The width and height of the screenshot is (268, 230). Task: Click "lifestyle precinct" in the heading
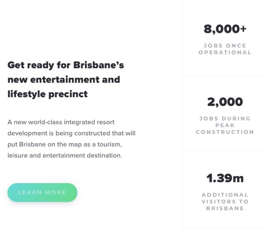(47, 94)
